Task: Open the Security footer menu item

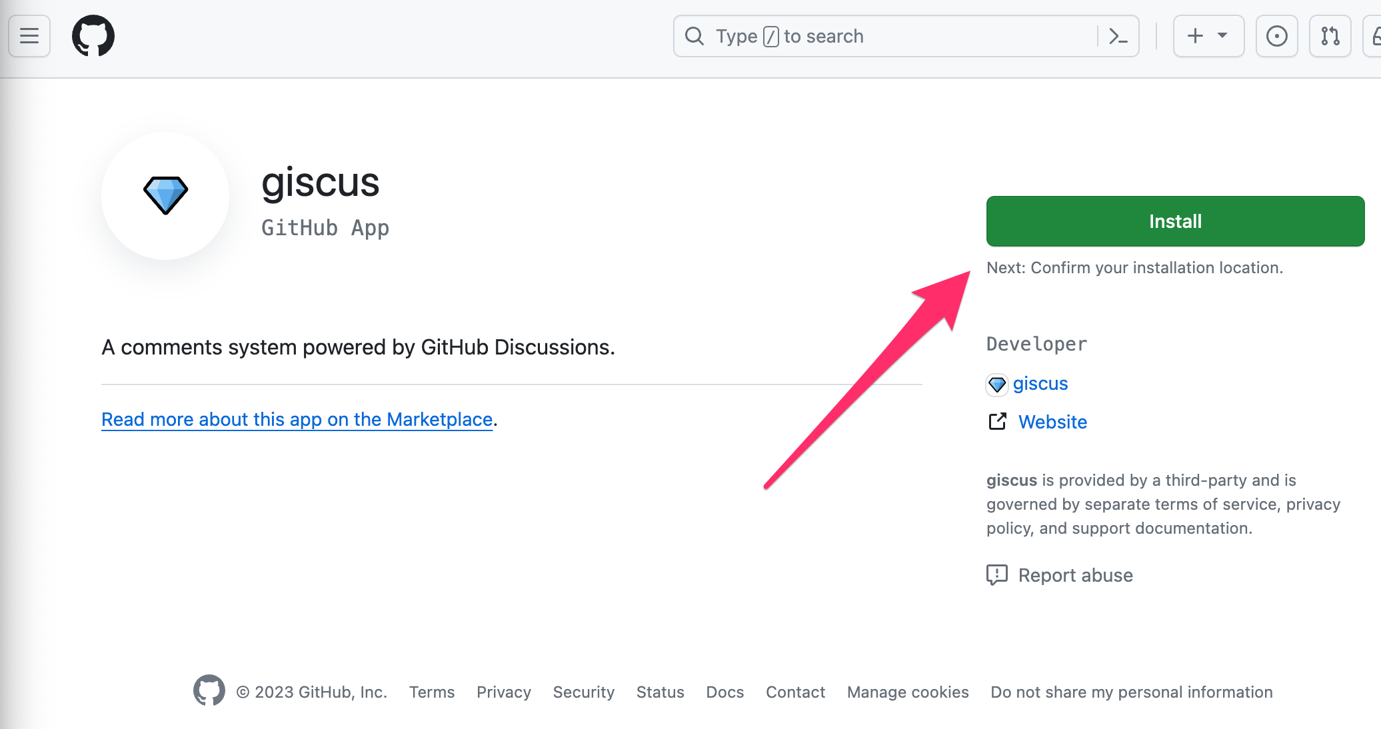Action: coord(583,692)
